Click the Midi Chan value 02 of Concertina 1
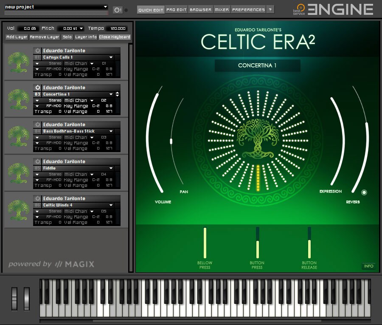This screenshot has width=382, height=325. pyautogui.click(x=104, y=100)
